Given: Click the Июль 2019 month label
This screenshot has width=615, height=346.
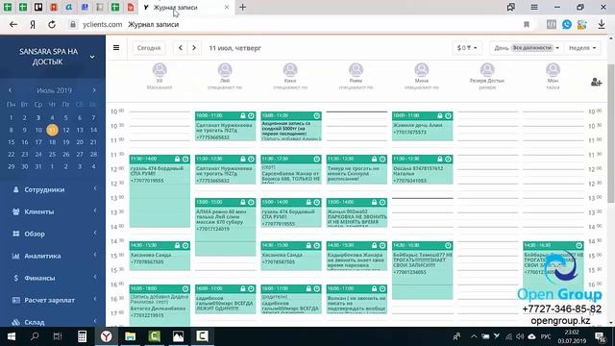Looking at the screenshot, I should [54, 90].
